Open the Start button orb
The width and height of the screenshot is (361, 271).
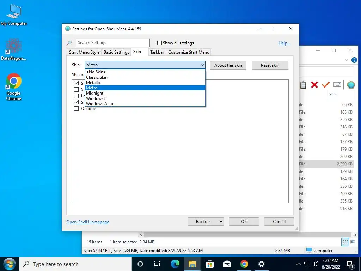point(10,264)
